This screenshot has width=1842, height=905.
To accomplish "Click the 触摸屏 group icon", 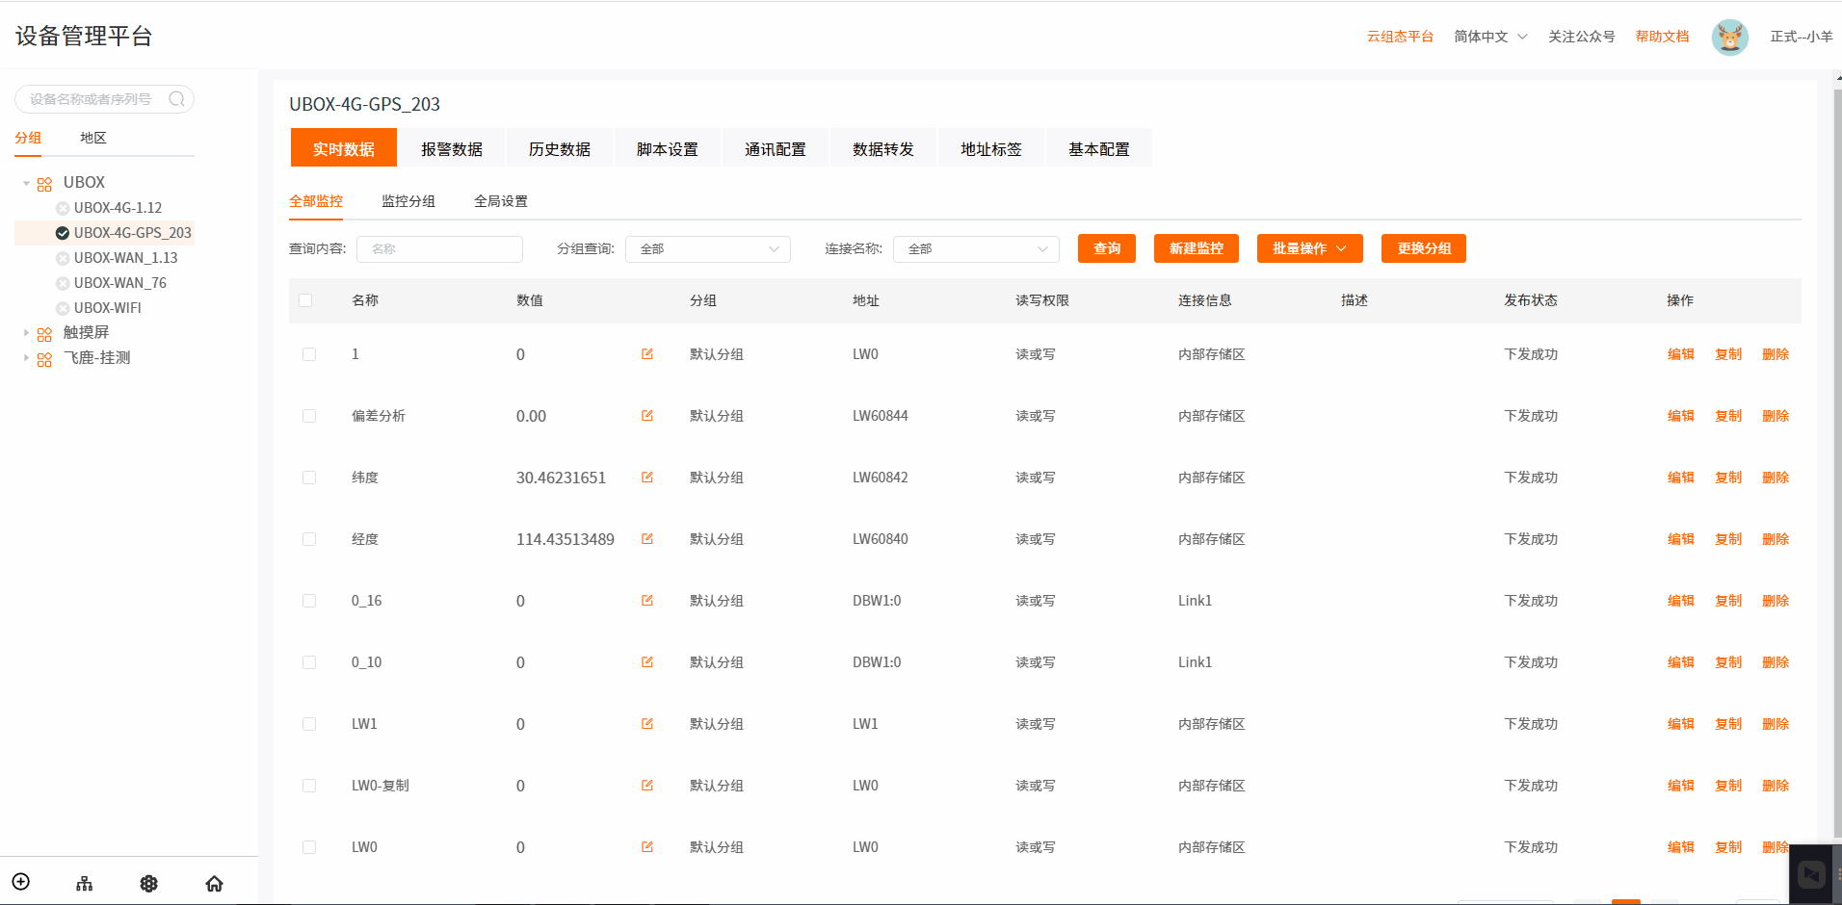I will tap(44, 334).
